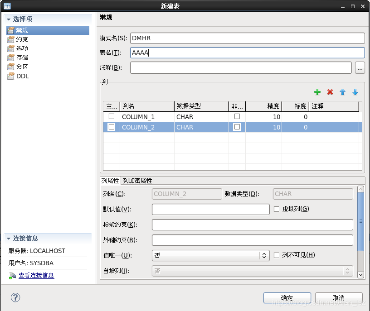The width and height of the screenshot is (370, 311).
Task: Click the help question mark icon
Action: 15,297
